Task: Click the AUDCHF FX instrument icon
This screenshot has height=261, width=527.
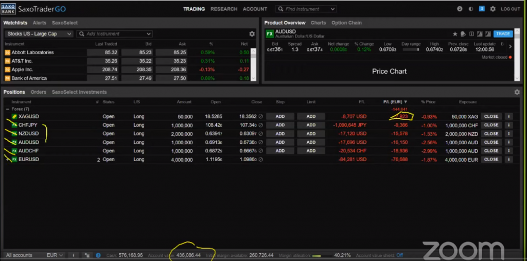Action: [x=14, y=151]
